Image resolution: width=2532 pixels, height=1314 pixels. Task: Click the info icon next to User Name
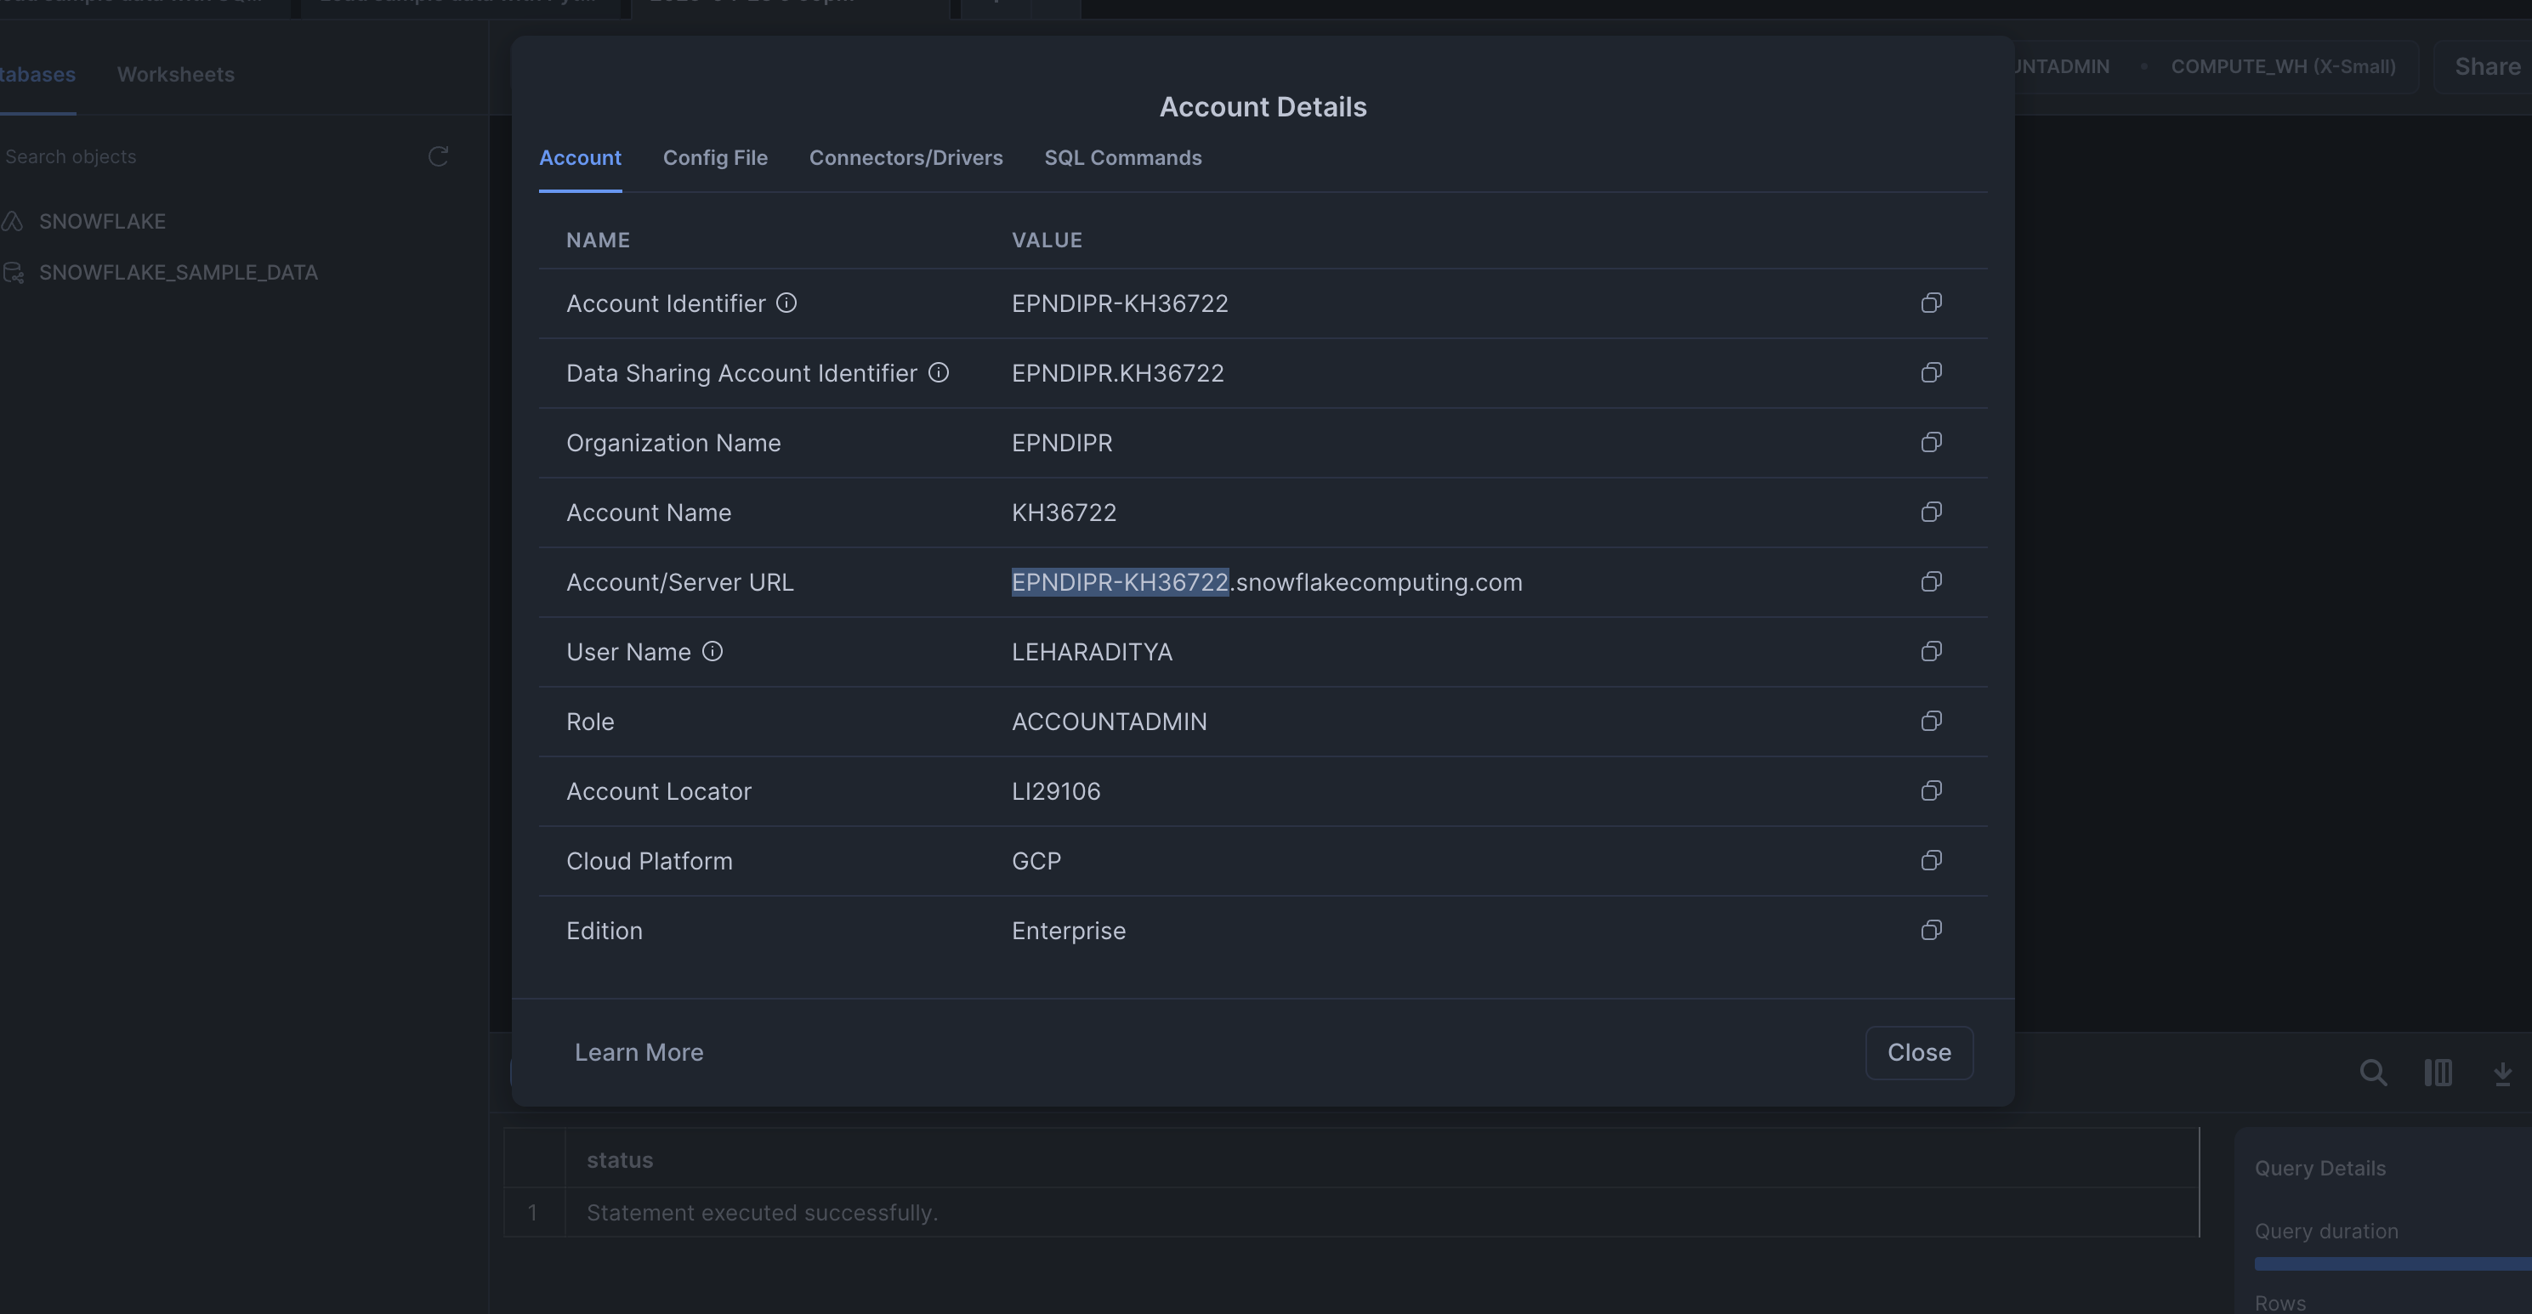pos(712,652)
